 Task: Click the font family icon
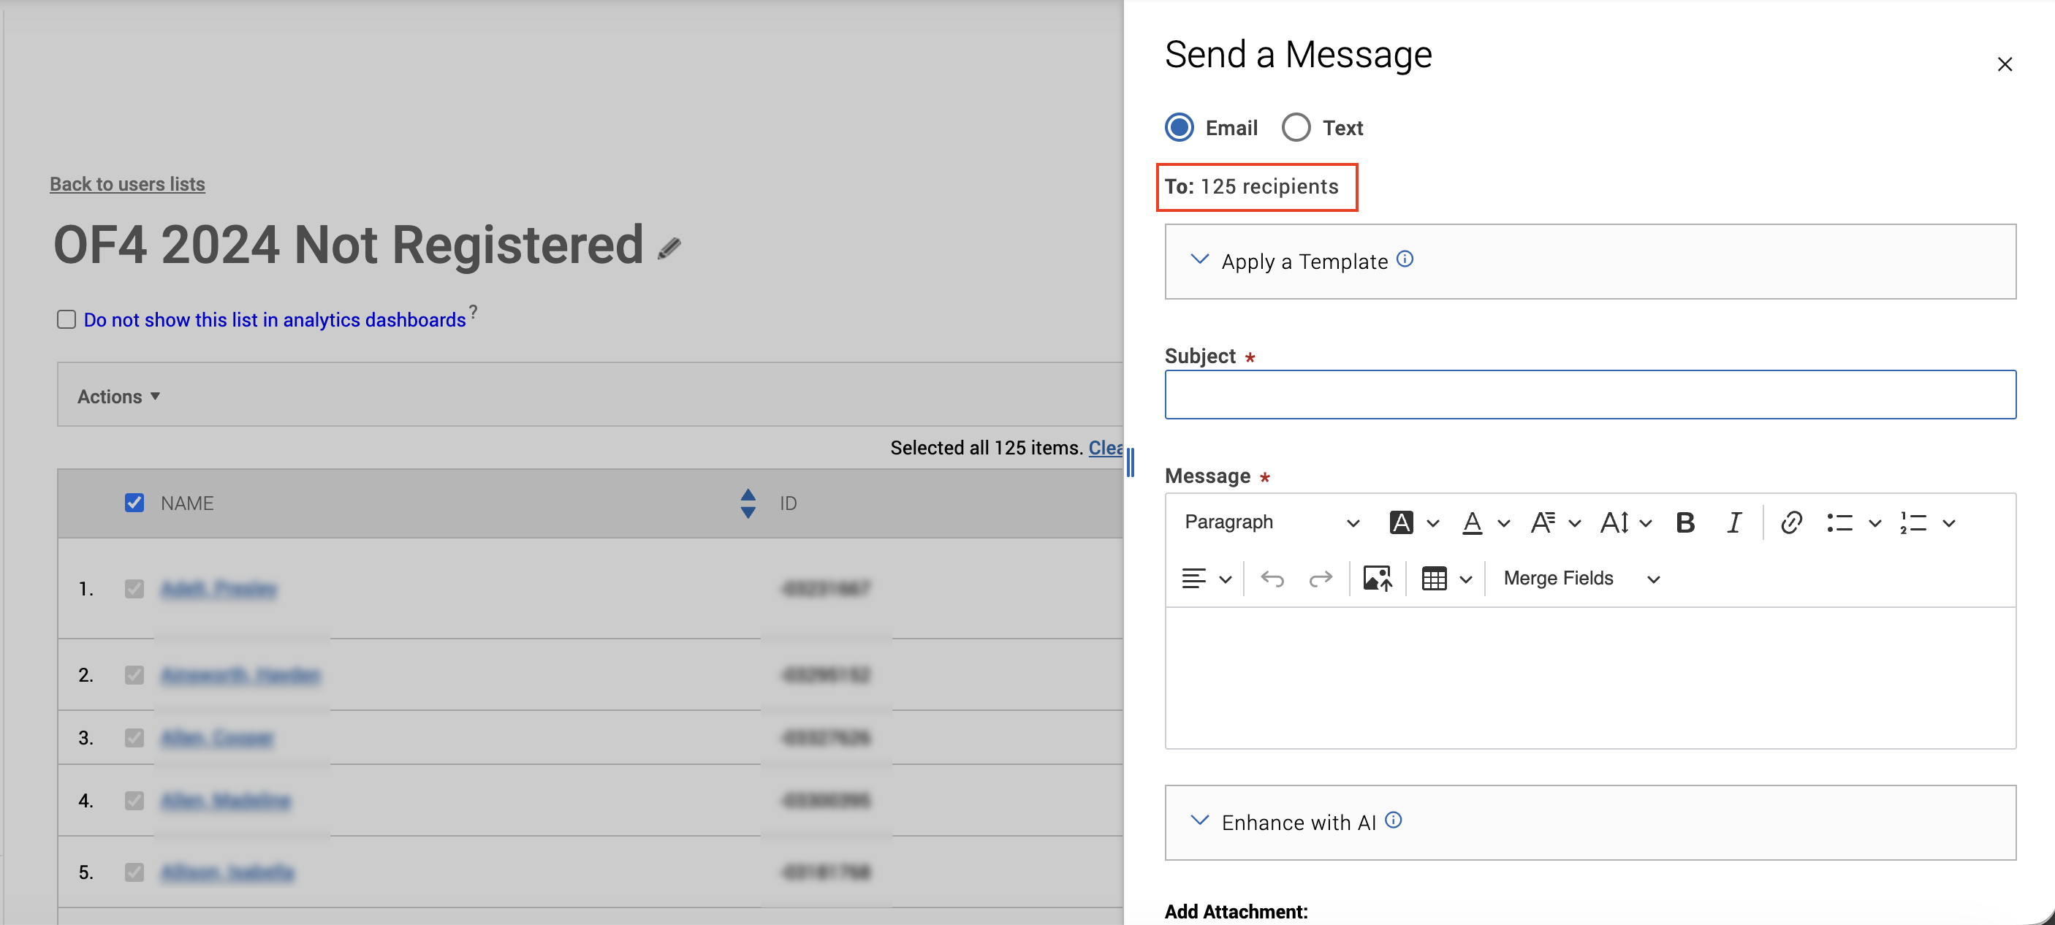point(1543,523)
